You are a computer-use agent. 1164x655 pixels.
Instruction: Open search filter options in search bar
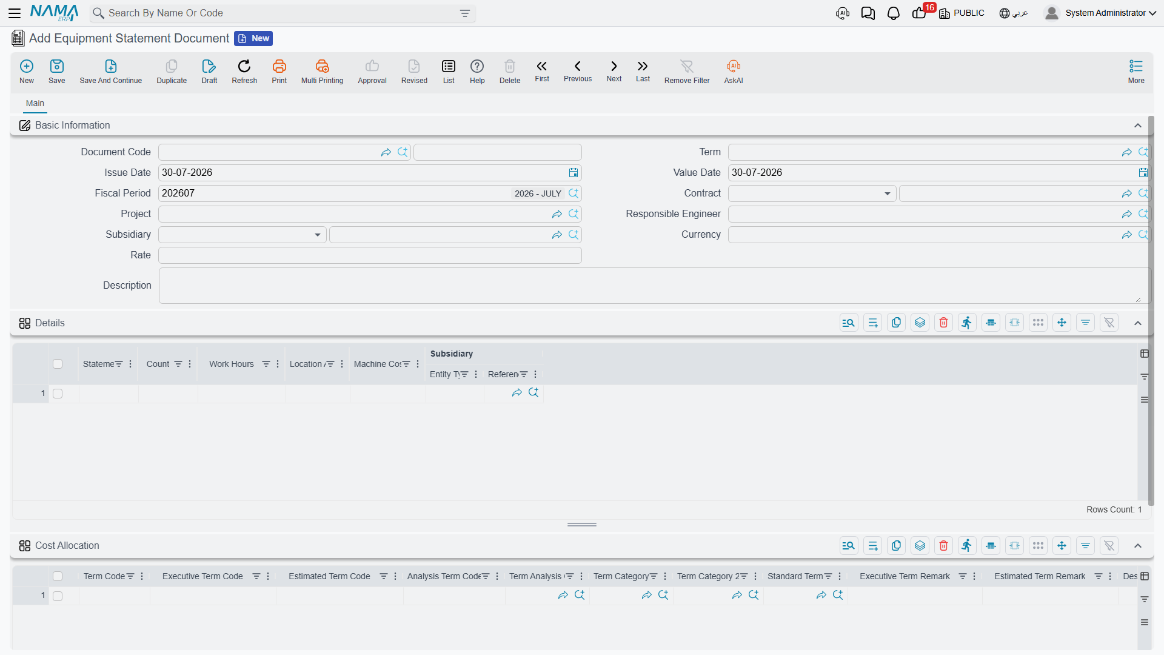465,13
